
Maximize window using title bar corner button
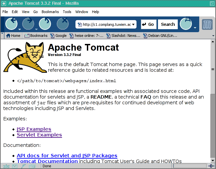pos(212,3)
